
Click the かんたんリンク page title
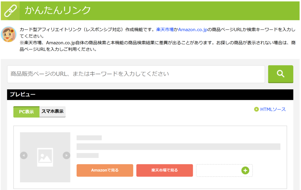click(x=58, y=11)
